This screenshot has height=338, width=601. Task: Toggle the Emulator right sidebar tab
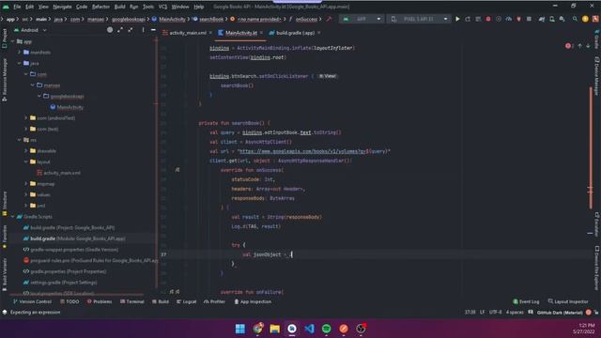[597, 224]
